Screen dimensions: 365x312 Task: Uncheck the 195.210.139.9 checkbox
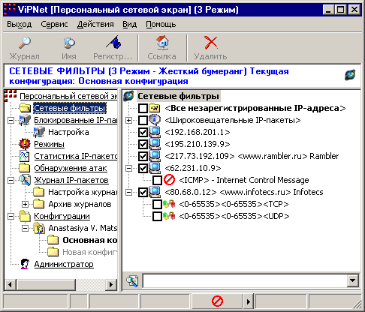coord(143,144)
